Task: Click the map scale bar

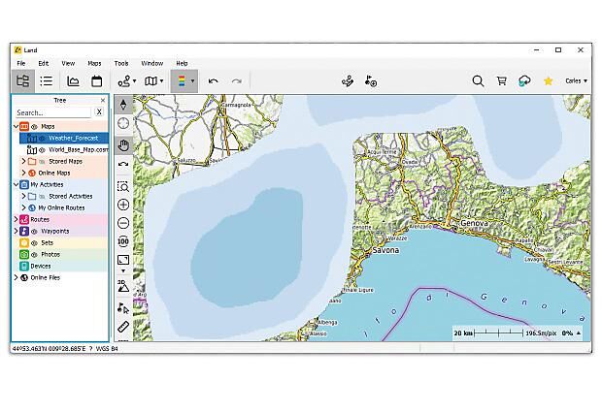Action: [498, 333]
